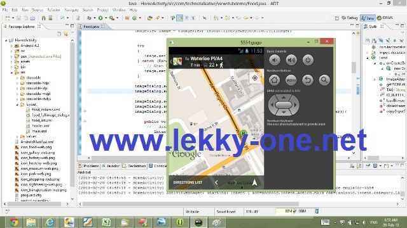Click the emulator volume down button
This screenshot has height=228, width=407.
(274, 60)
